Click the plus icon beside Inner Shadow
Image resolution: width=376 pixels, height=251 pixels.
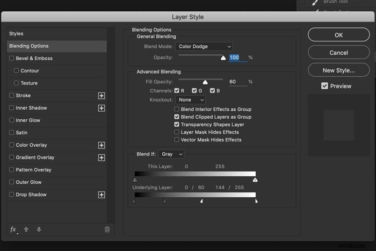(x=102, y=108)
